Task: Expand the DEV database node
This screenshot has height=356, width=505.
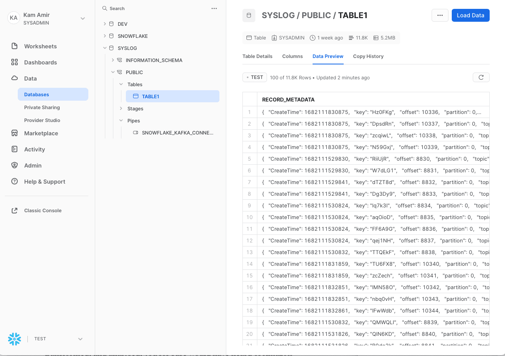Action: (105, 24)
